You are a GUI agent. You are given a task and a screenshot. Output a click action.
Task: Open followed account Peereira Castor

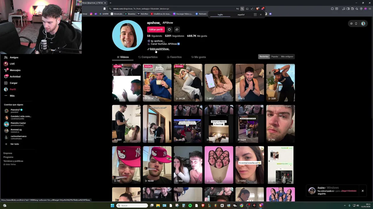coord(15,124)
